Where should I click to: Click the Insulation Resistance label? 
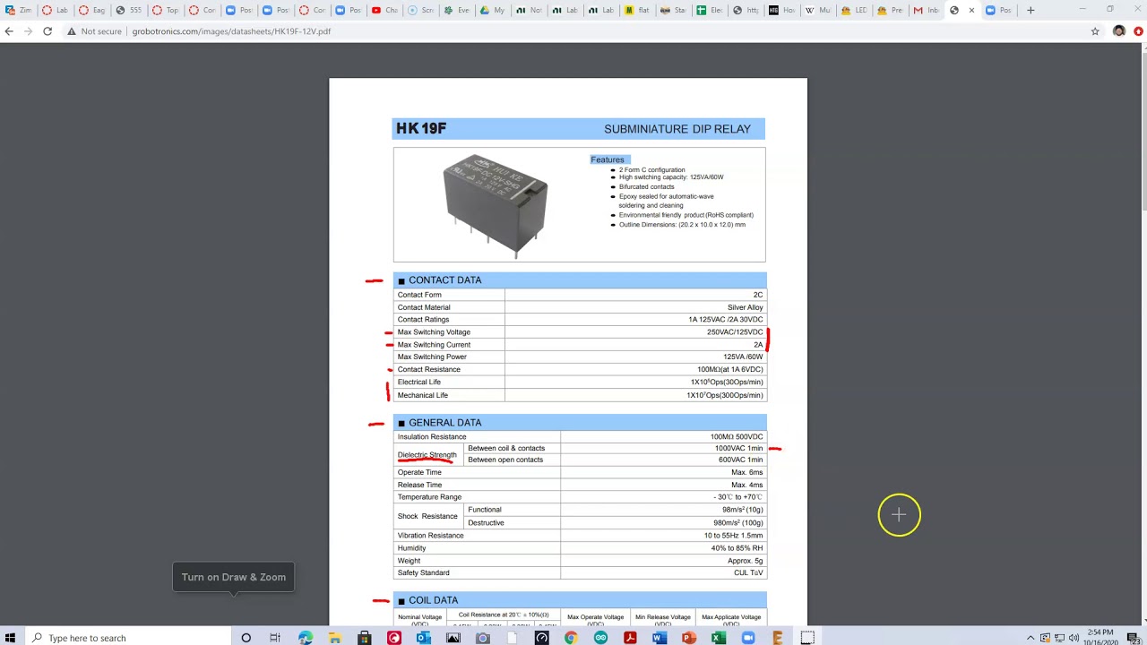pos(432,437)
